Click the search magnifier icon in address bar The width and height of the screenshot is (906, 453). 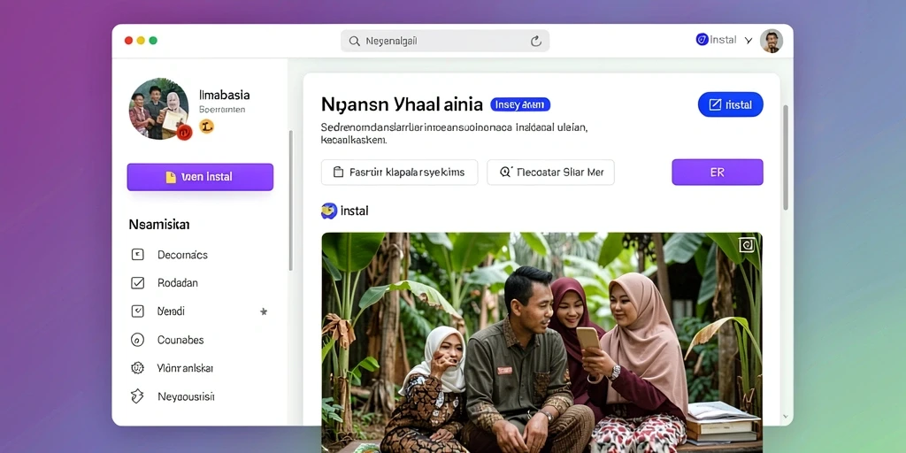(x=354, y=41)
